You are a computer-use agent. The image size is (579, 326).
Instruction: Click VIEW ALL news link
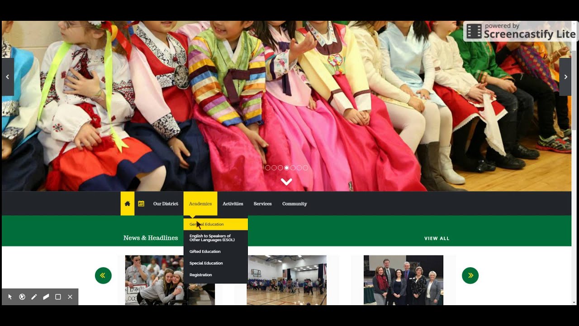click(x=437, y=238)
